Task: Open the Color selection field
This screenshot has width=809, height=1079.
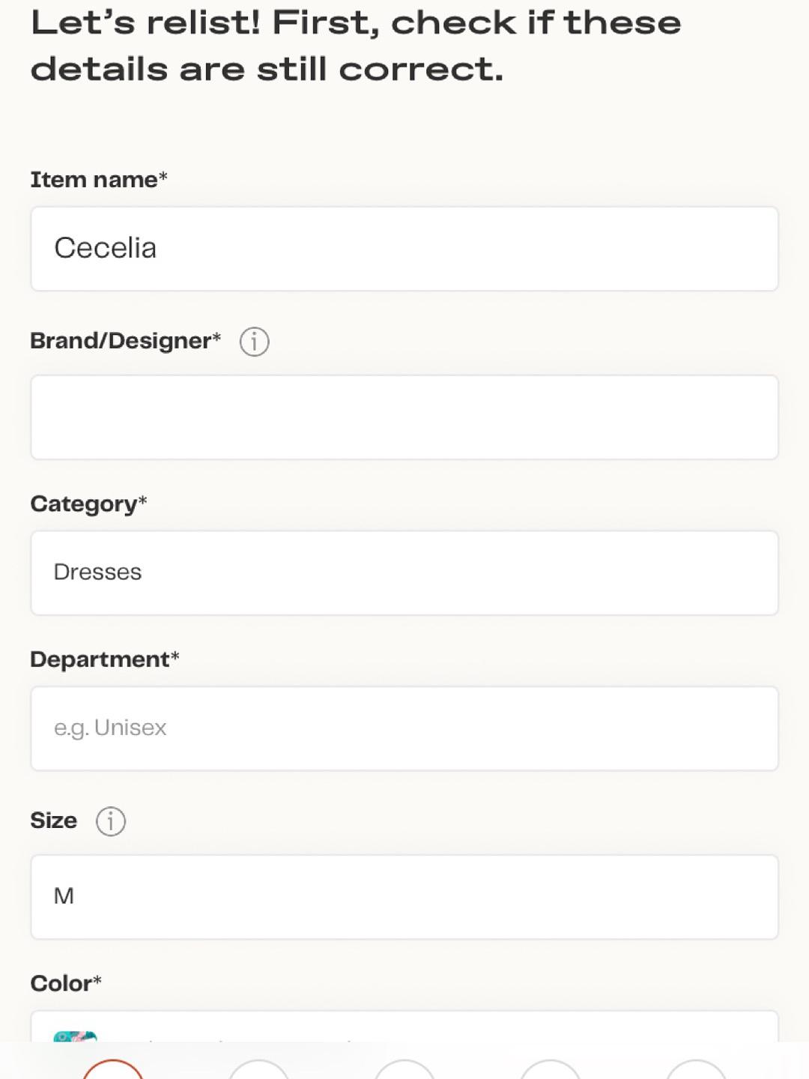Action: (x=404, y=1027)
